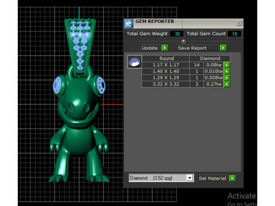275x206 pixels.
Task: Open the Diamond material dropdown arrow
Action: [190, 178]
